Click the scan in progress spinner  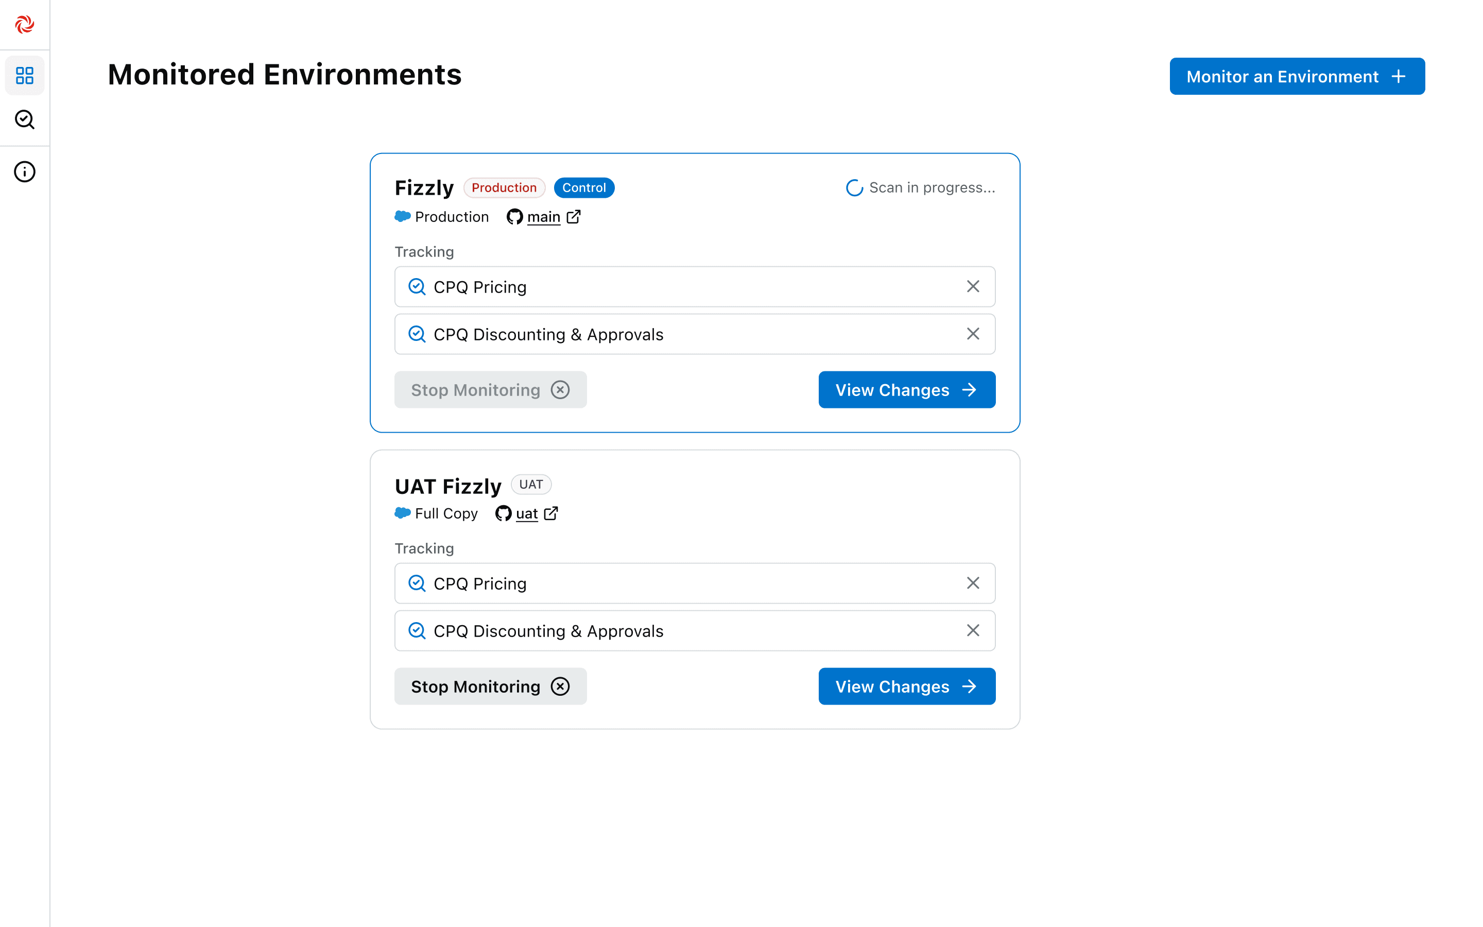(x=854, y=187)
